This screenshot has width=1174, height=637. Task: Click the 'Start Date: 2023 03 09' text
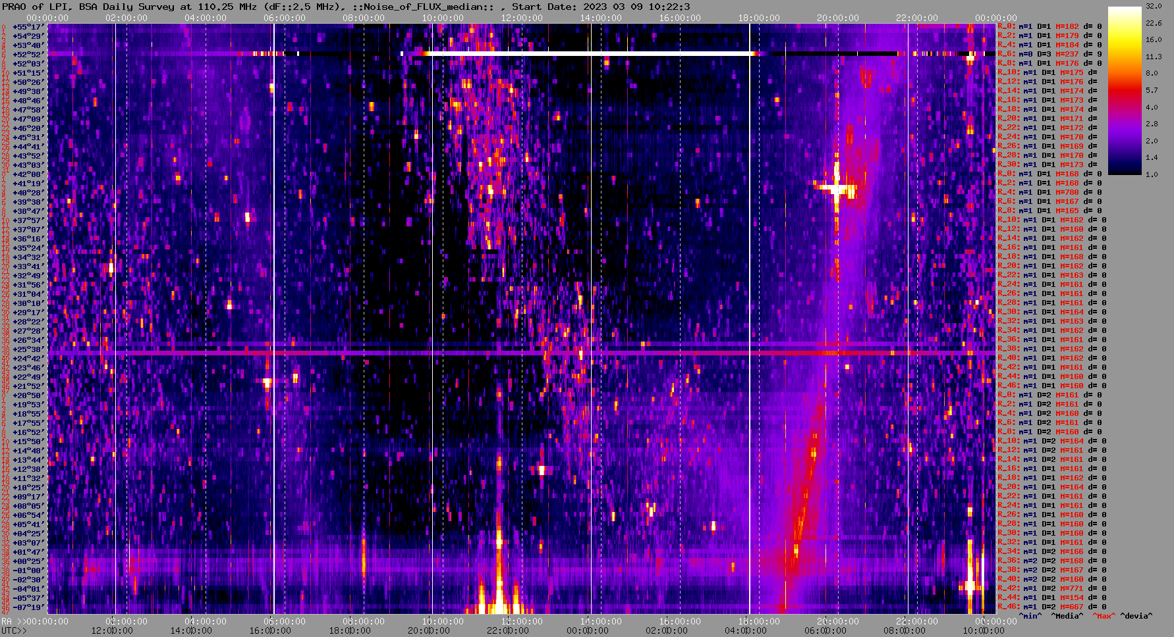click(576, 7)
